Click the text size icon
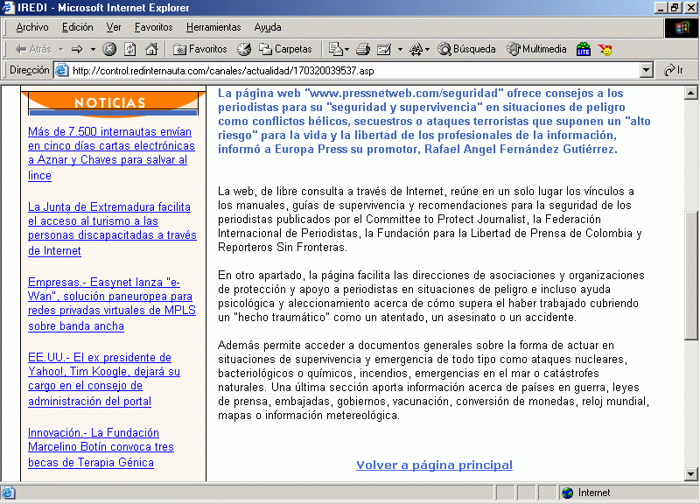 [416, 49]
